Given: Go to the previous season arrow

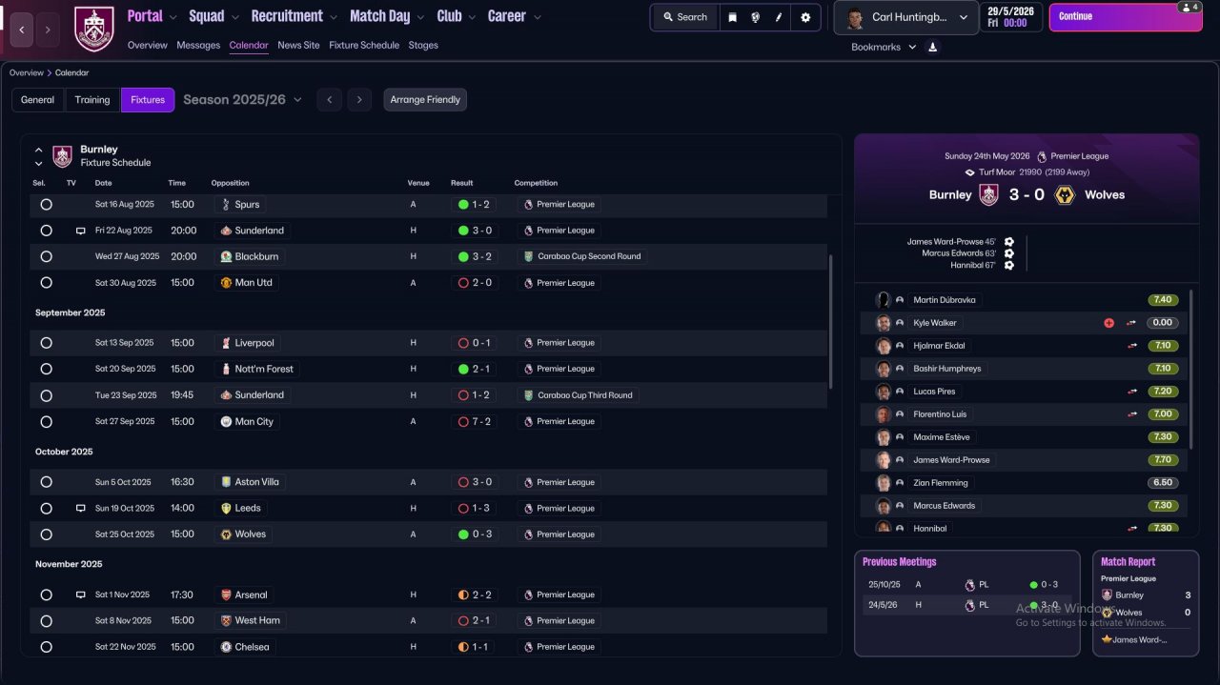Looking at the screenshot, I should point(330,99).
